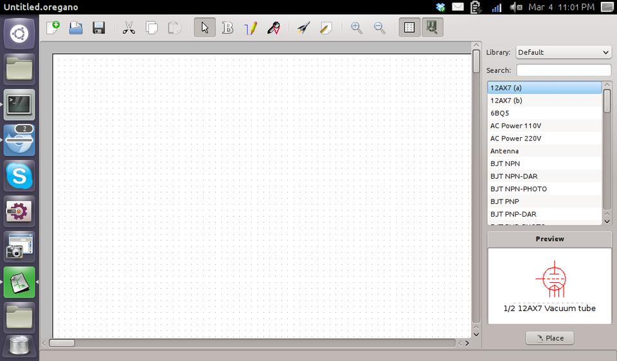The width and height of the screenshot is (617, 361).
Task: Save the current schematic
Action: coord(98,28)
